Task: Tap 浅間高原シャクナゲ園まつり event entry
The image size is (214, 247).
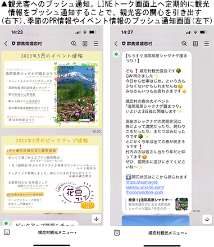Action: (29, 74)
